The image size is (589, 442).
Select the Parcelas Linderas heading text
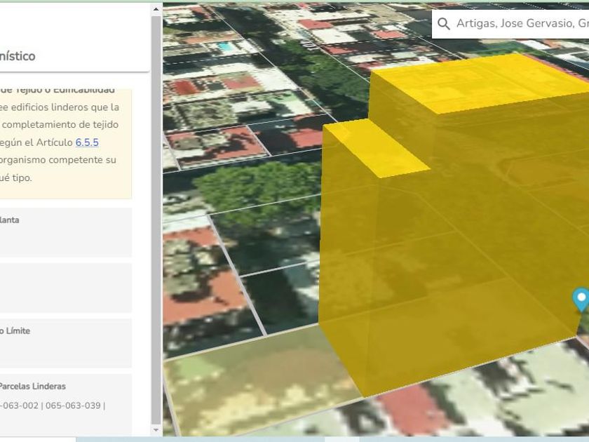[32, 387]
